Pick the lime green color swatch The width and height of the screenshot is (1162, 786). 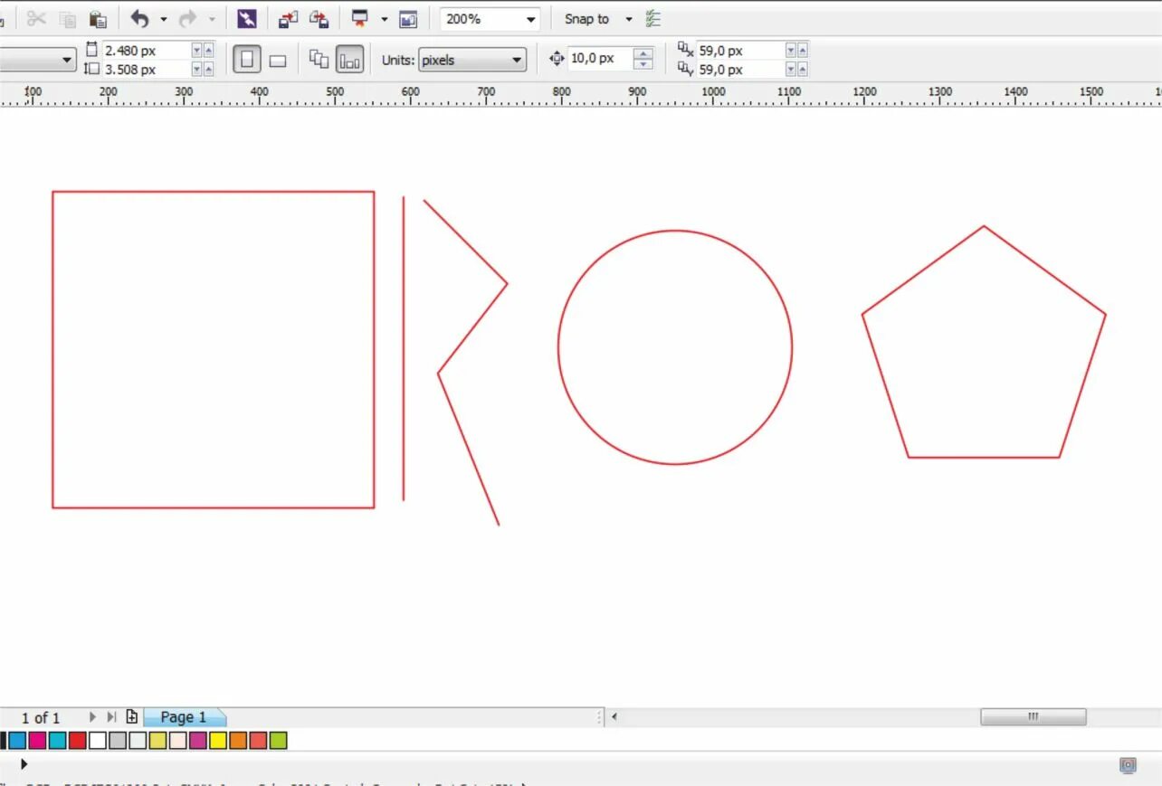tap(278, 741)
